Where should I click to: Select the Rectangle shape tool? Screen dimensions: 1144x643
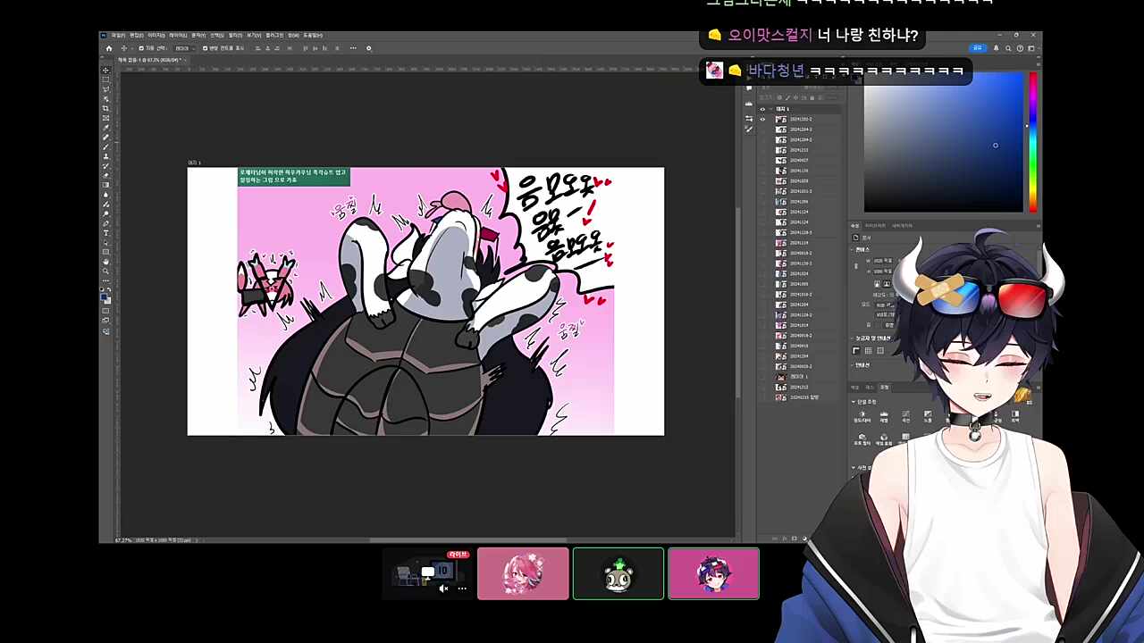[105, 253]
